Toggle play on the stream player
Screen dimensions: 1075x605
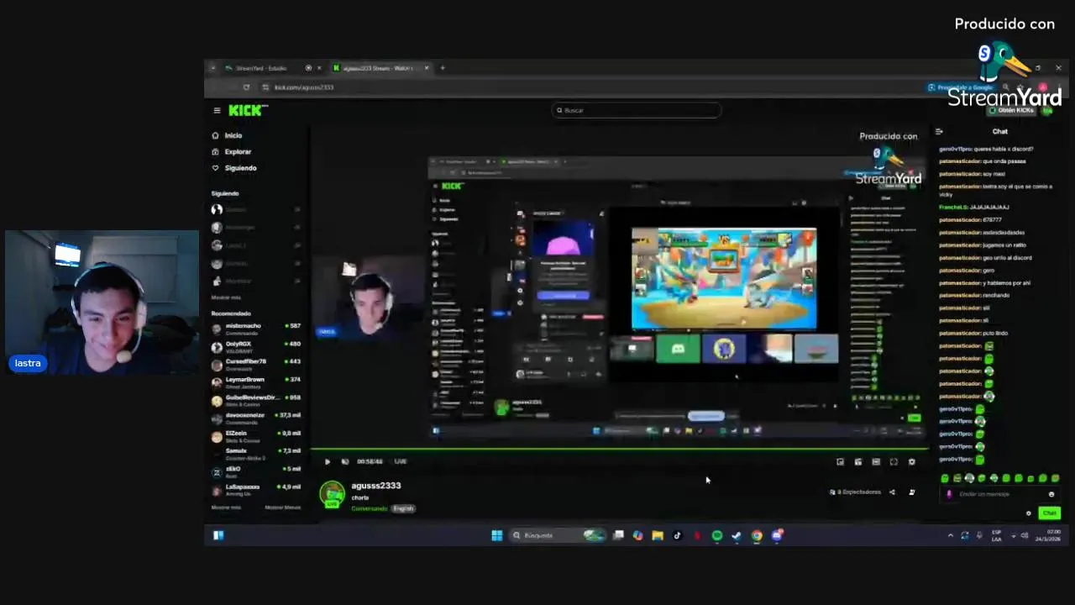(328, 461)
